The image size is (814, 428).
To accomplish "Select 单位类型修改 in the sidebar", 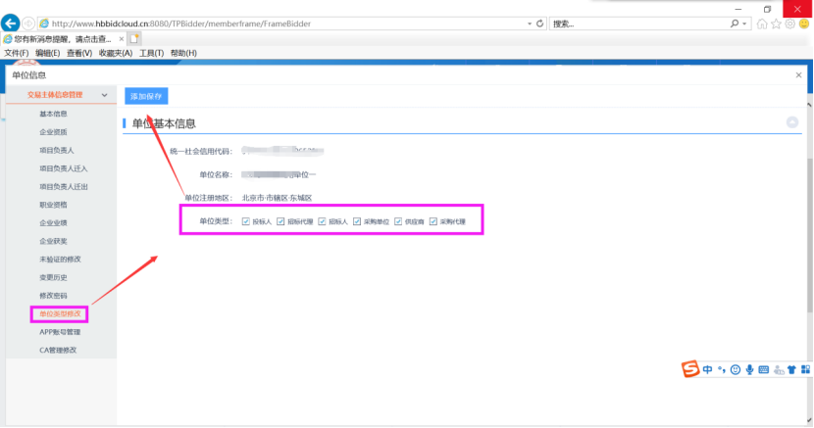I will click(59, 313).
